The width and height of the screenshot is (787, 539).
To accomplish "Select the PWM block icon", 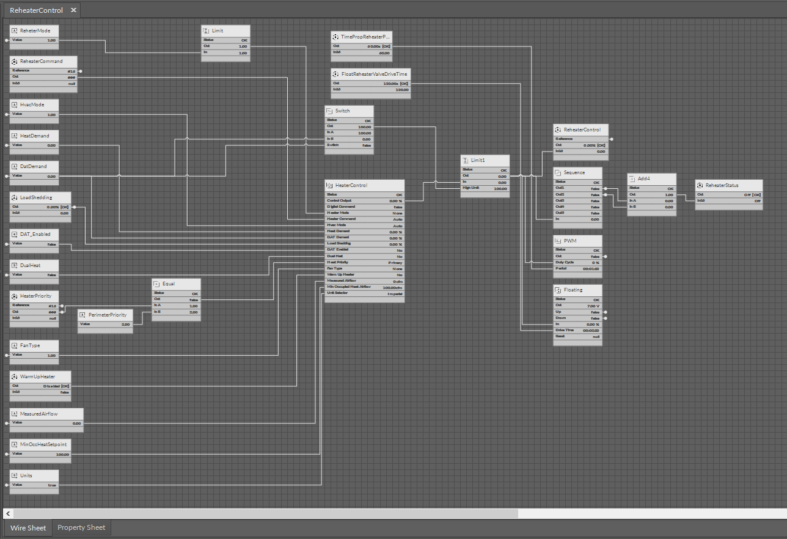I will tap(558, 241).
